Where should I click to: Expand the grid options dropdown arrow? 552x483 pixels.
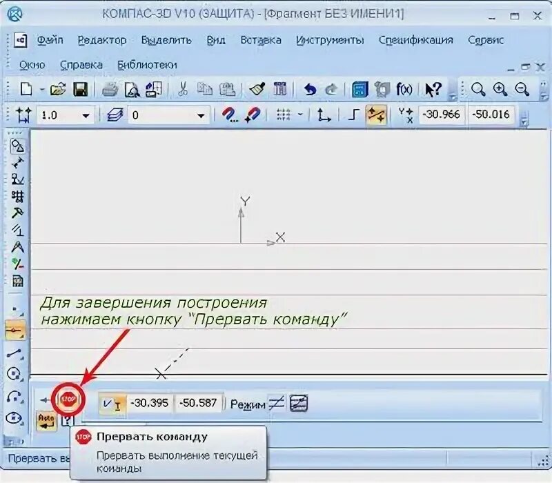tap(300, 115)
